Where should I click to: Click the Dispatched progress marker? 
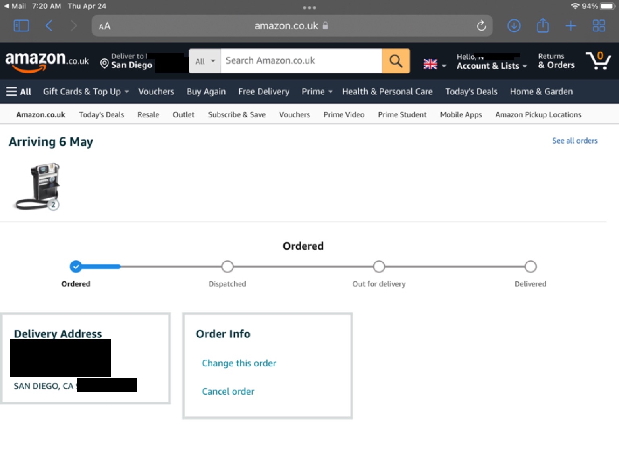pos(227,266)
